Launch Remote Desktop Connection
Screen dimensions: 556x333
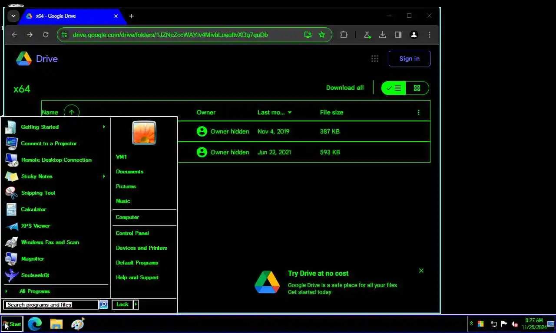tap(56, 160)
